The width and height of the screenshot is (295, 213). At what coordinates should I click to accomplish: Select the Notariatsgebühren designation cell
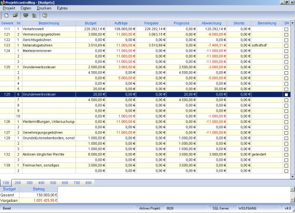pos(49,45)
